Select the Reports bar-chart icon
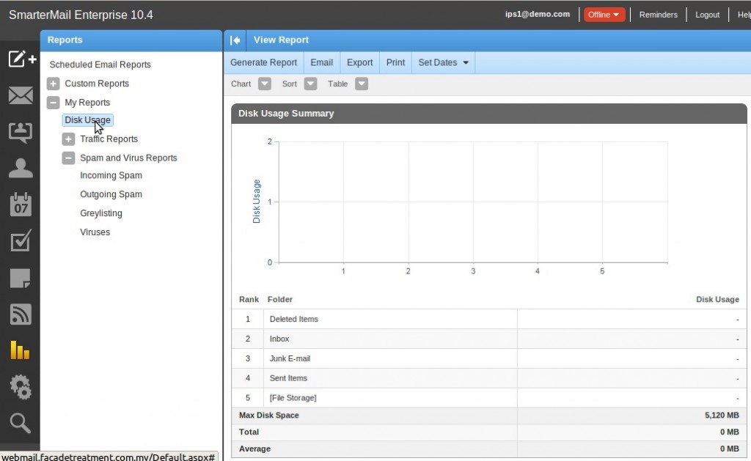The width and height of the screenshot is (751, 461). [20, 350]
